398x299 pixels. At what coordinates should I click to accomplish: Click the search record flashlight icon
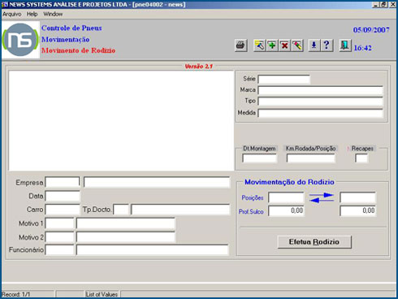point(259,45)
